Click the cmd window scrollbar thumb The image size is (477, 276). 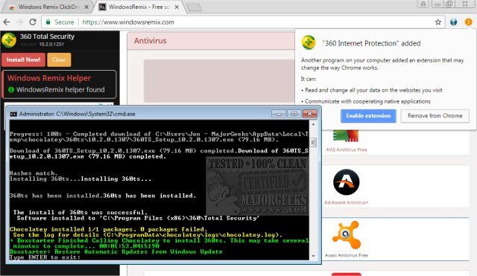tap(313, 142)
